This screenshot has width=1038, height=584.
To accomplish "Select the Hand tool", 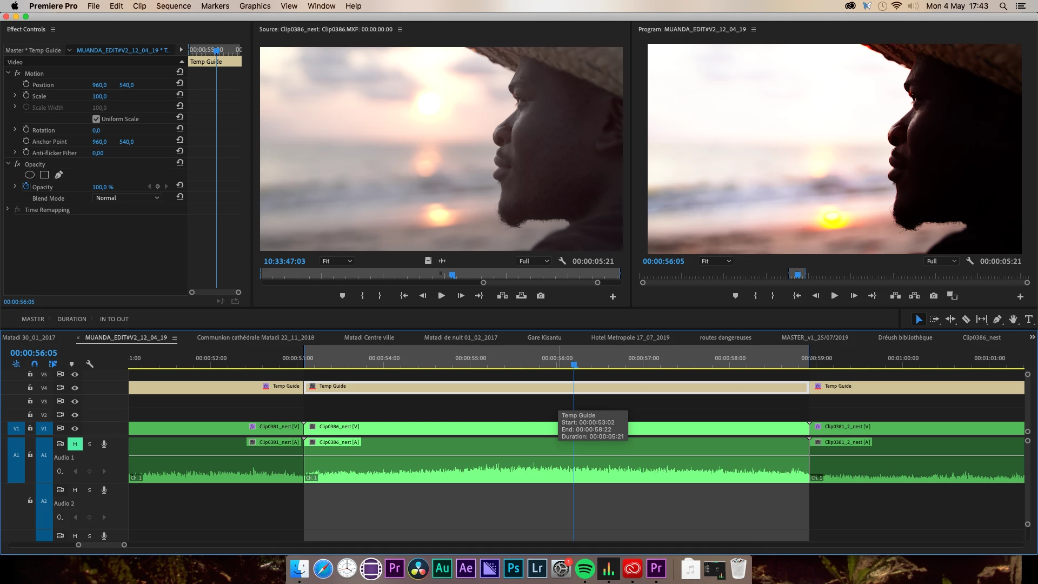I will tap(1013, 320).
